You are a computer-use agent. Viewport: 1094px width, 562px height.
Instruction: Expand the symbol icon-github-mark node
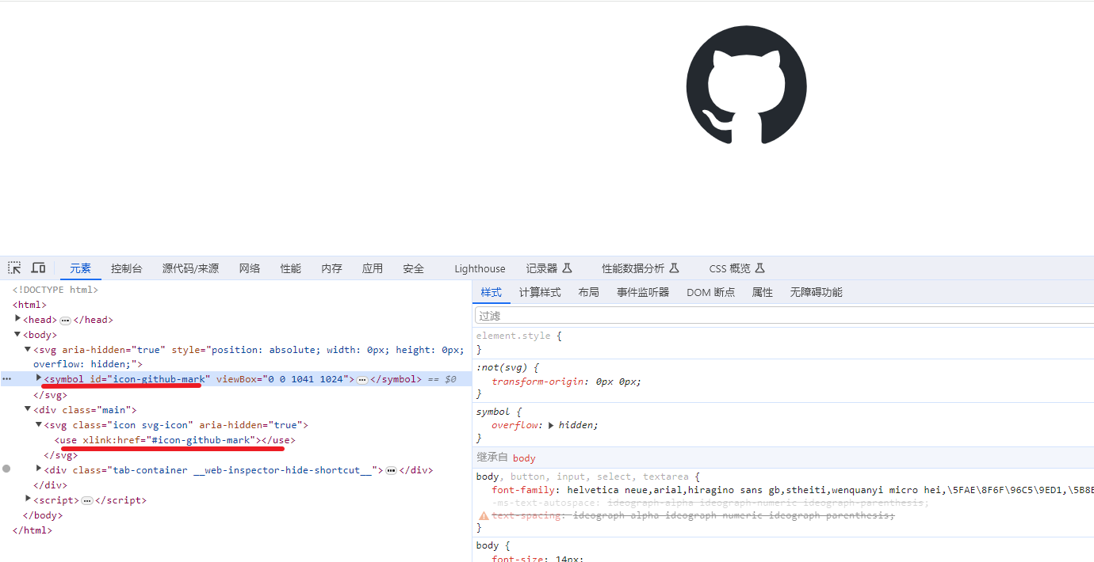point(39,378)
